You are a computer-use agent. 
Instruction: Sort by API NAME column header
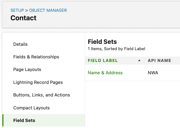(159, 60)
